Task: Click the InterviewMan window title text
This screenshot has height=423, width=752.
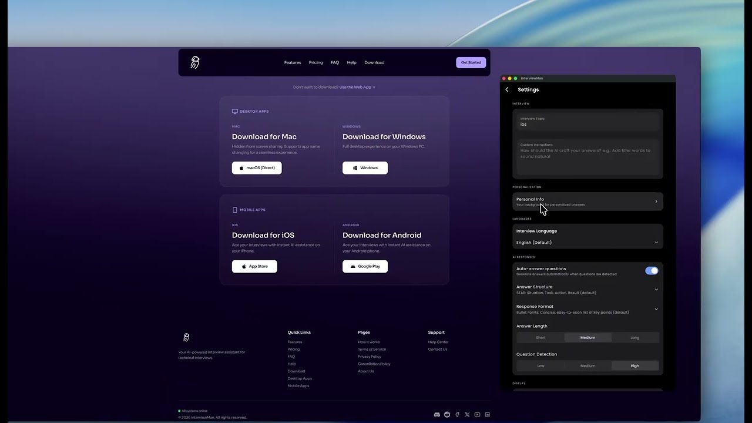Action: point(532,78)
